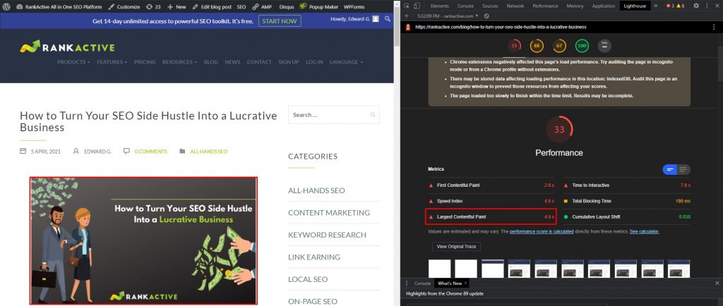Click the DevTools inspect element icon
Image resolution: width=723 pixels, height=306 pixels.
(x=407, y=6)
